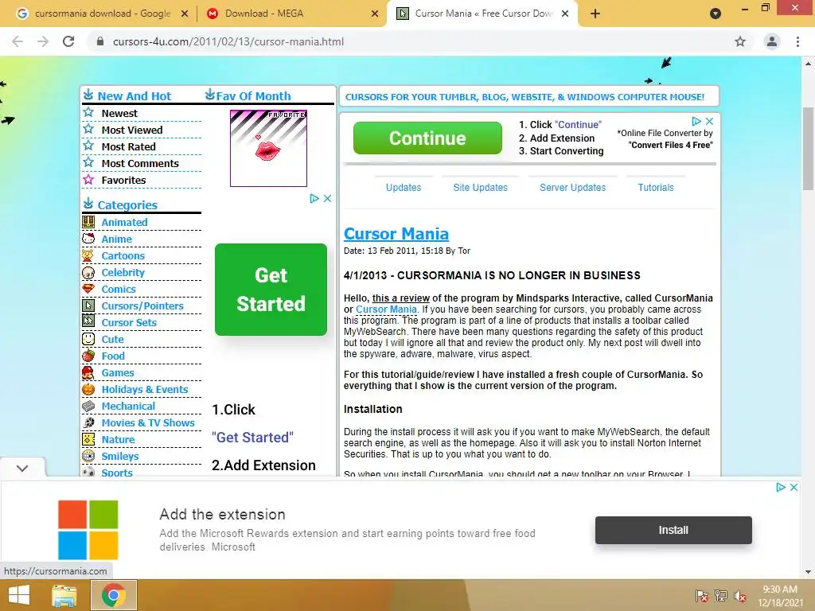
Task: Open the Chrome three-dot menu
Action: (x=797, y=41)
